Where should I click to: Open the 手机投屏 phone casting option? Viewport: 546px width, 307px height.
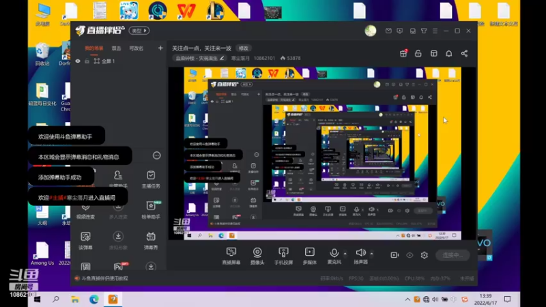tap(283, 255)
